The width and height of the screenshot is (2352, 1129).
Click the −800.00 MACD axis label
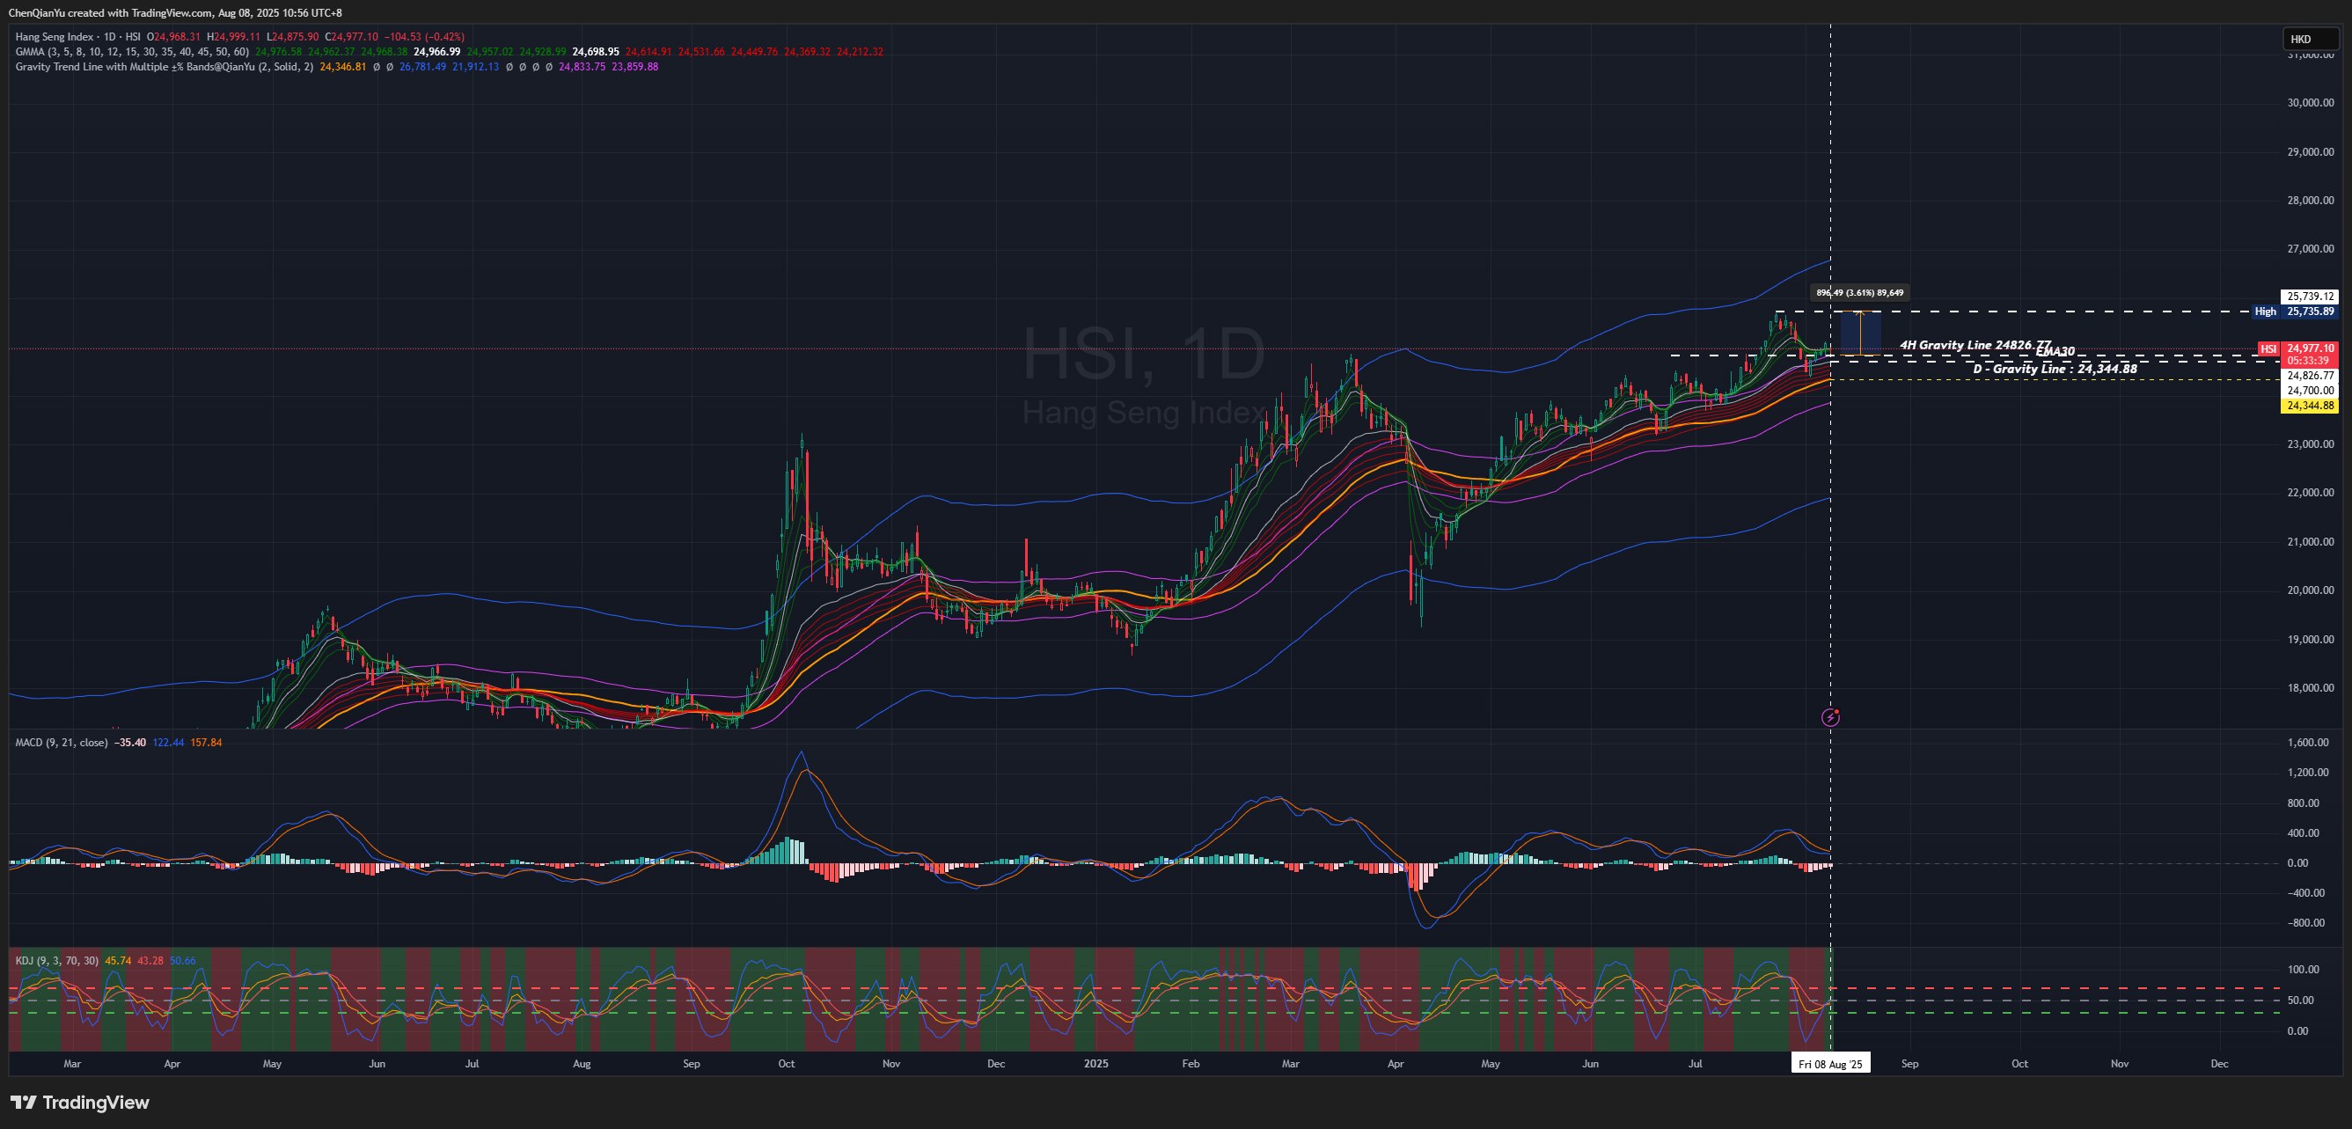(2306, 922)
